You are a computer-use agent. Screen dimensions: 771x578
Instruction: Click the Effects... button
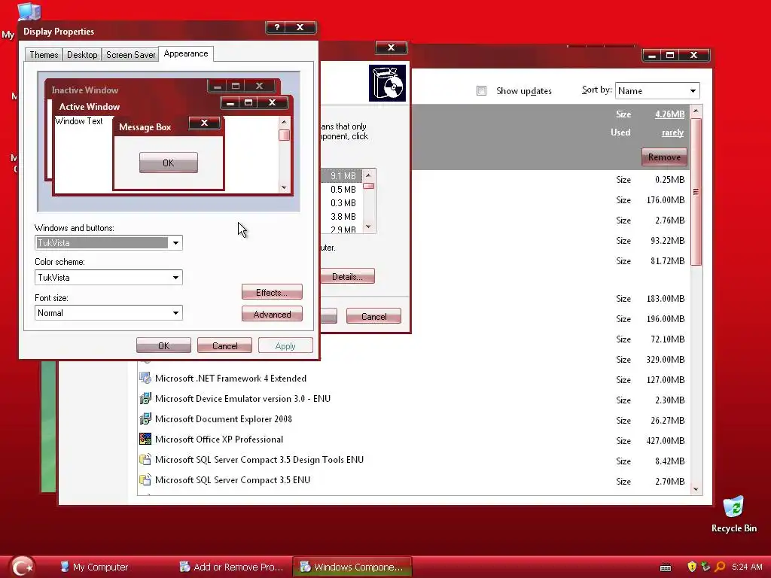click(x=272, y=292)
